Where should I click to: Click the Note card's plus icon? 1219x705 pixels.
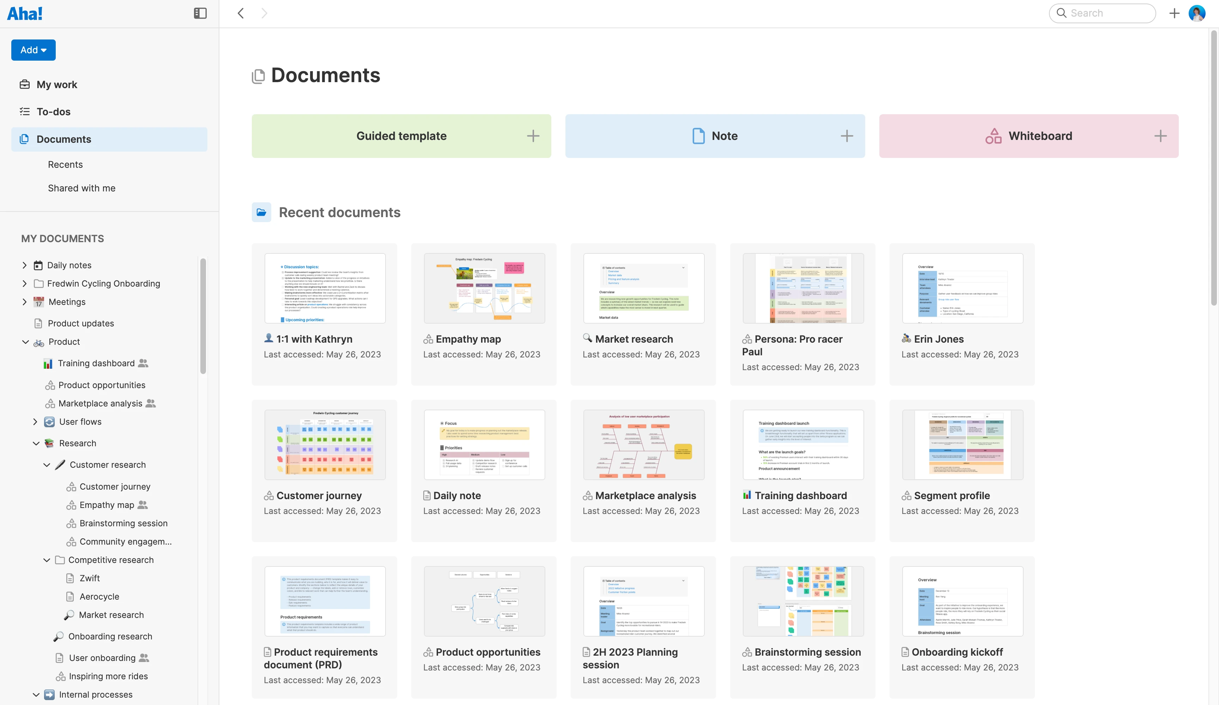tap(847, 136)
